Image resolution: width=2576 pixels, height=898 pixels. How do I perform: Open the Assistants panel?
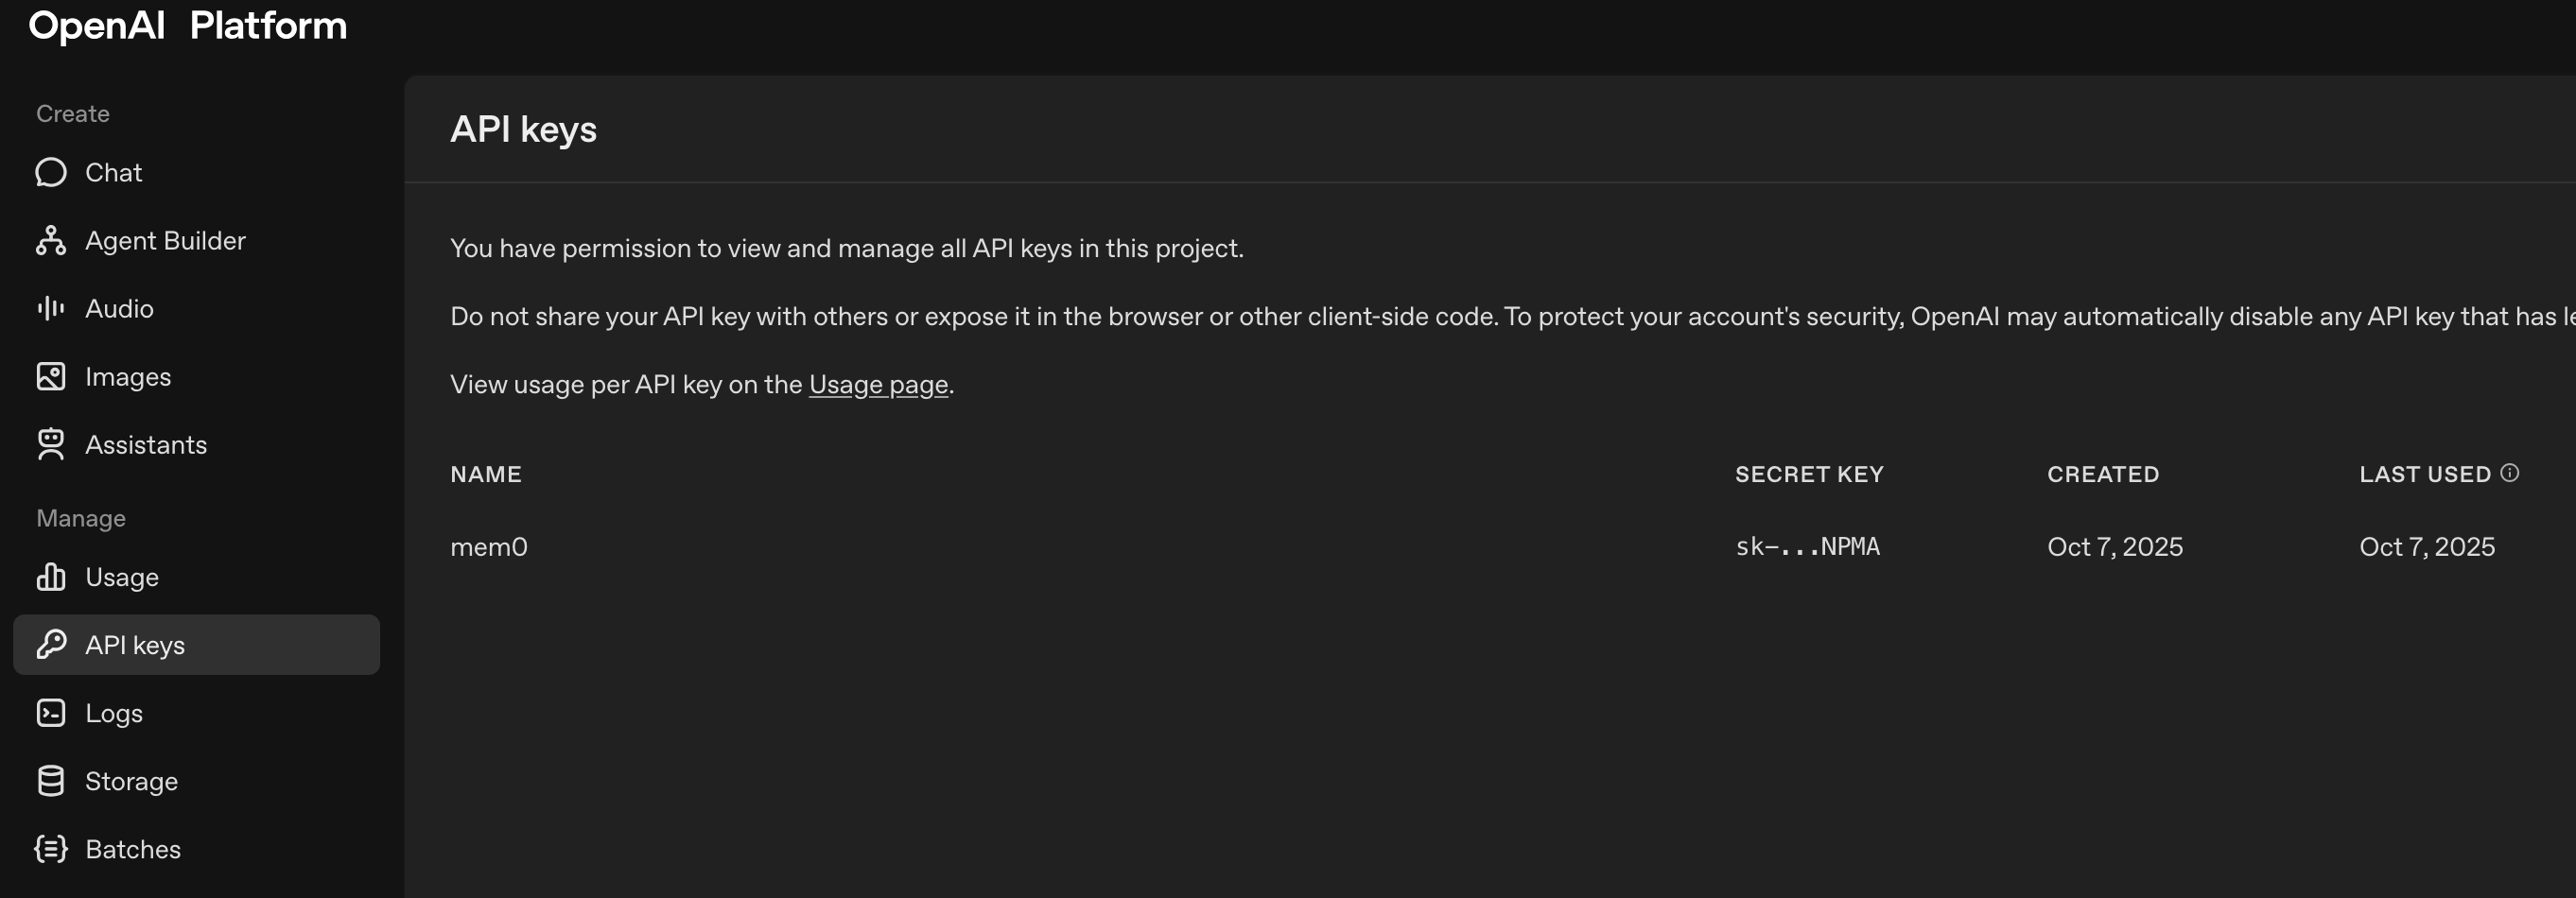(x=51, y=445)
